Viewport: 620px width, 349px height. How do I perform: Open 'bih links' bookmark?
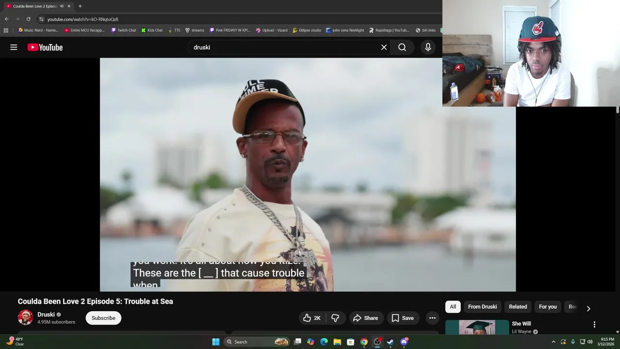(426, 30)
